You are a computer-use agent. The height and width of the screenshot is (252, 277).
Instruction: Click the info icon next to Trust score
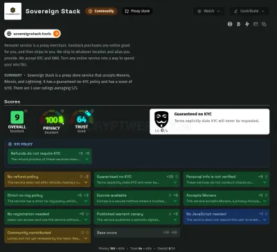pyautogui.click(x=92, y=111)
